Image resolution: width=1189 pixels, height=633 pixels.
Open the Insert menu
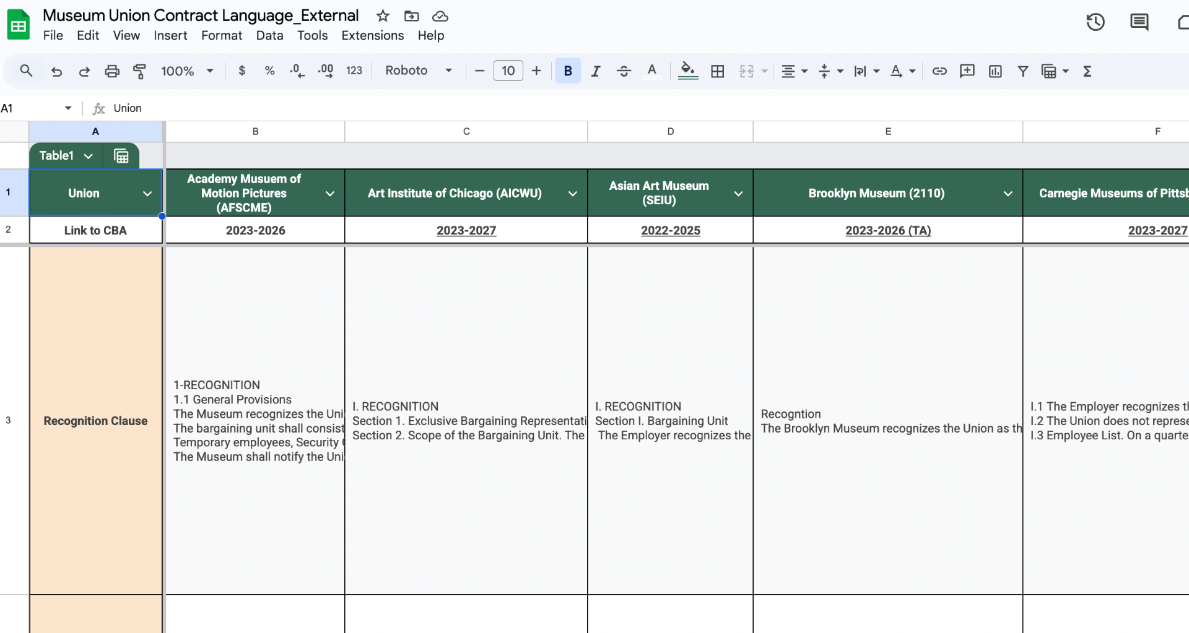tap(170, 35)
